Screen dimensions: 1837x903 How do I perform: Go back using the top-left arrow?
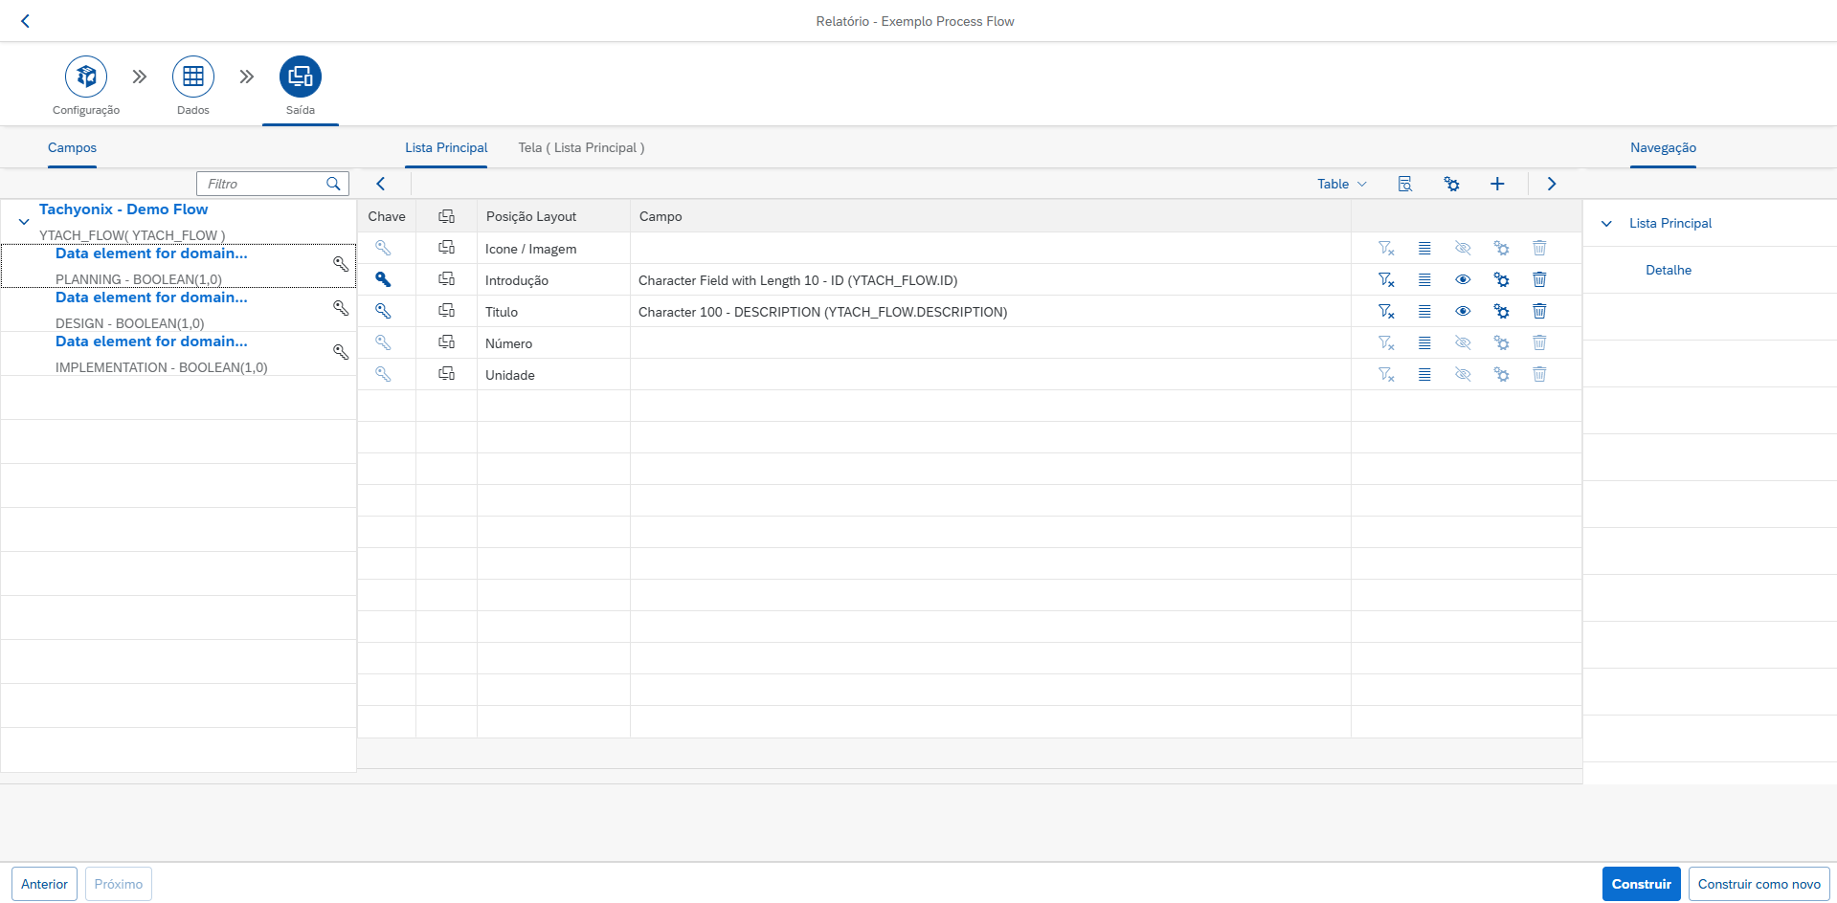click(x=26, y=21)
